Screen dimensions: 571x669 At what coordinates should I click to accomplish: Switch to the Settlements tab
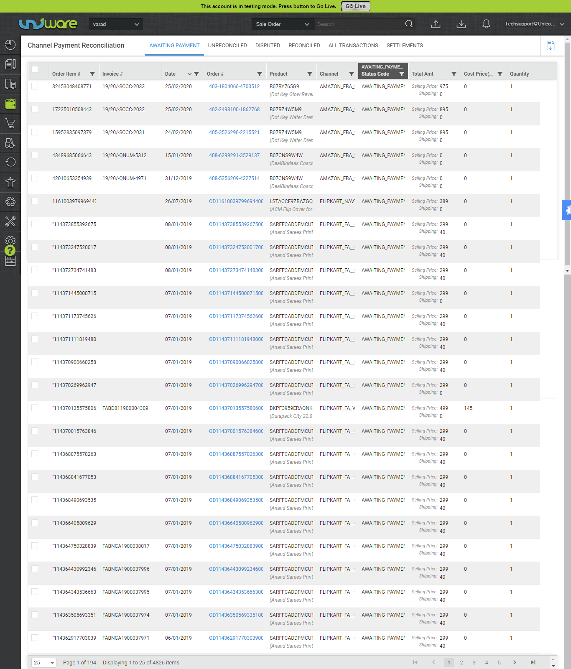405,46
